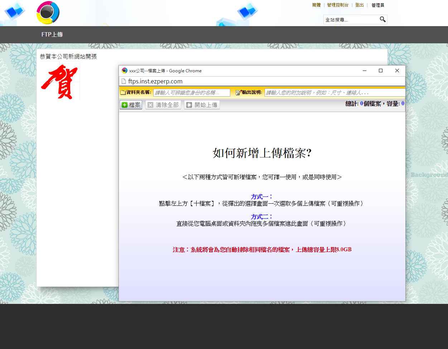The height and width of the screenshot is (349, 448).
Task: Close the 檔案上傳 popup window
Action: [x=397, y=71]
